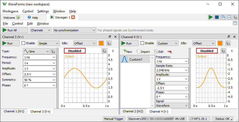Click the Channel 4 plot settings gear icon
Viewport: 239px width, 122px height.
(223, 51)
